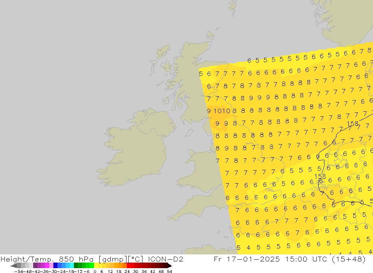Click the 'ICON-D2' model name
This screenshot has width=373, height=273.
coord(166,259)
